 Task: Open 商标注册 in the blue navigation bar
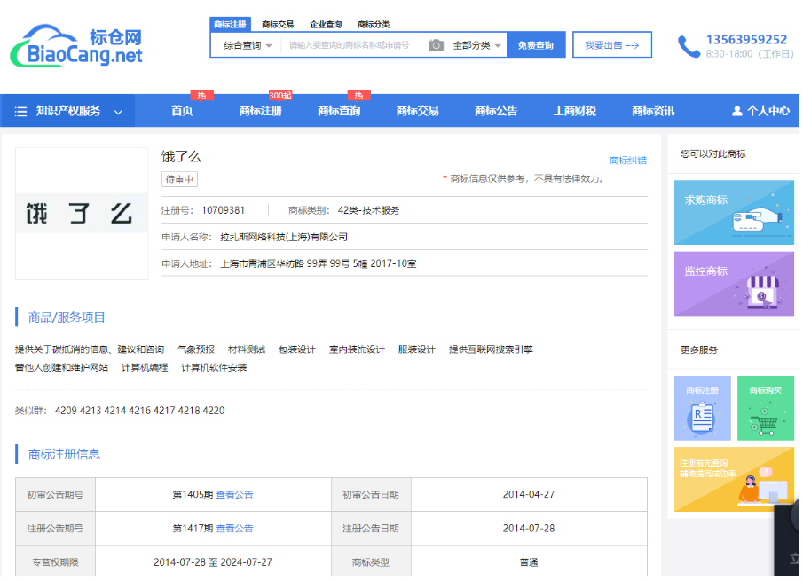(x=261, y=111)
